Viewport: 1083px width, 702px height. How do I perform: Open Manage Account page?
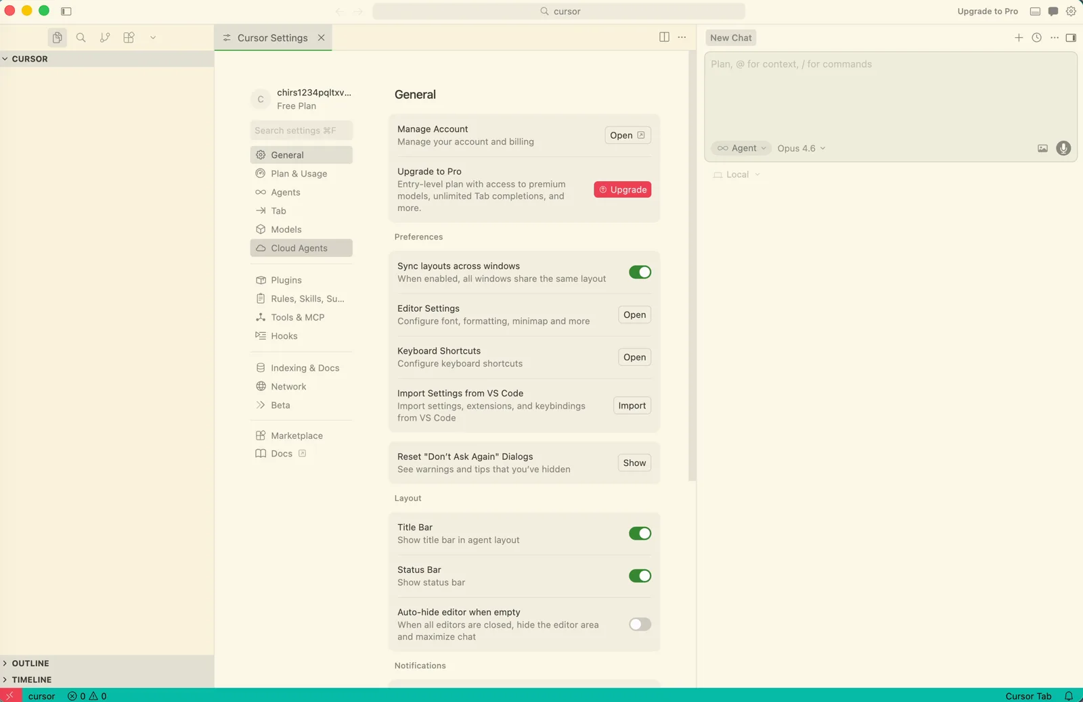click(x=627, y=135)
